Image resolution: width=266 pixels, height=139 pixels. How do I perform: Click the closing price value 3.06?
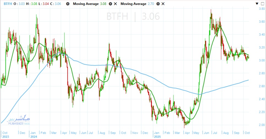point(58,4)
